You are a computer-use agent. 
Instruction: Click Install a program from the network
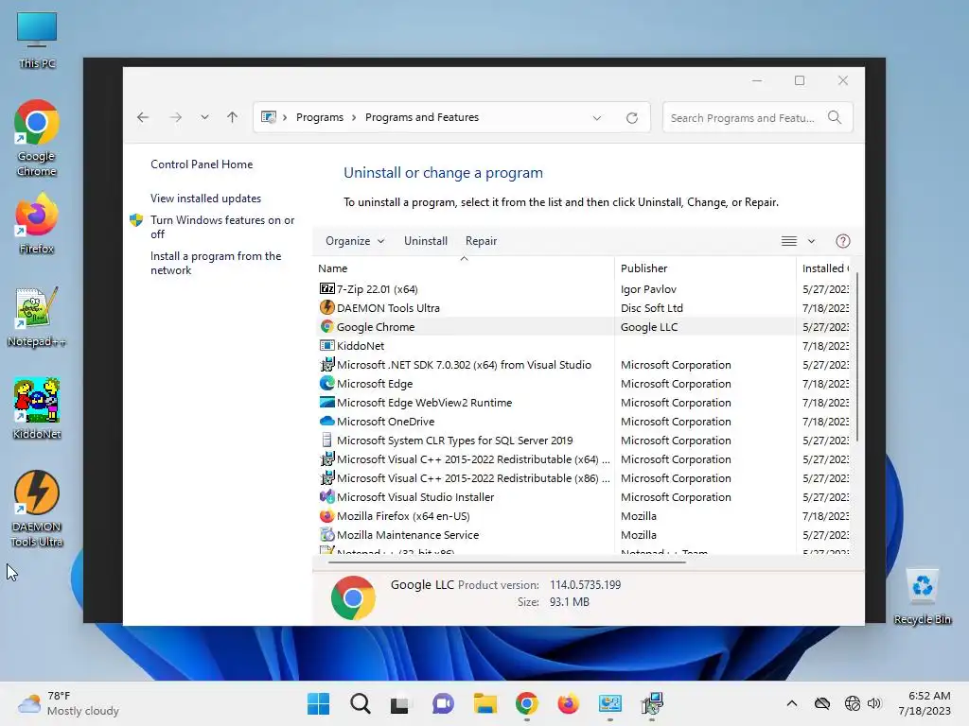[x=216, y=263]
